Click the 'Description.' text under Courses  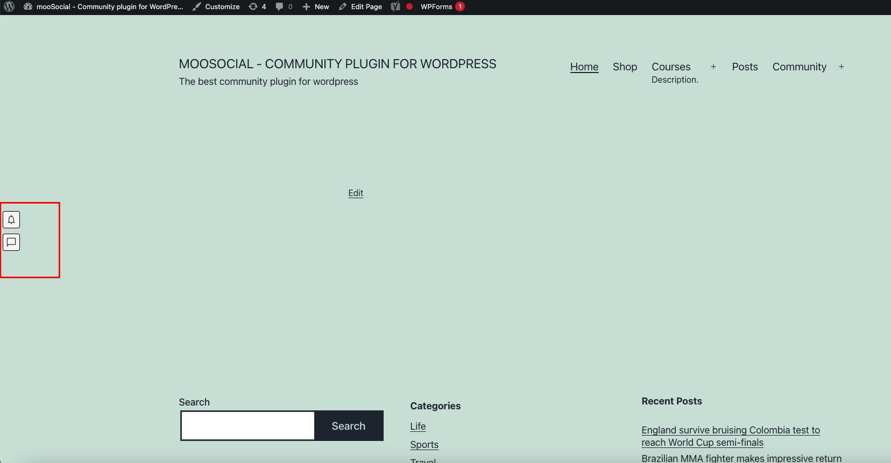point(675,79)
